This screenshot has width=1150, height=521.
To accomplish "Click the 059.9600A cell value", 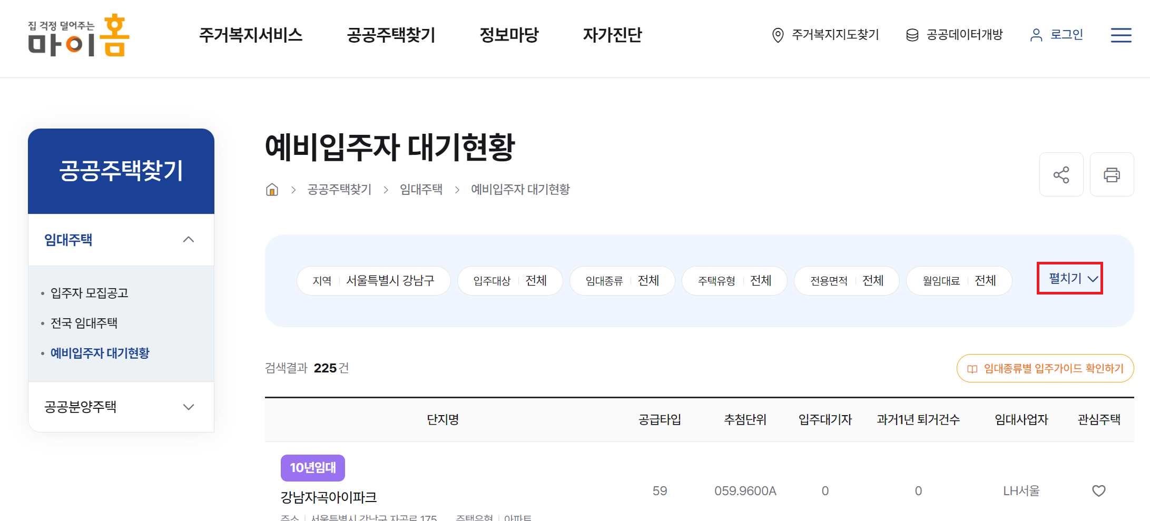I will (x=745, y=491).
